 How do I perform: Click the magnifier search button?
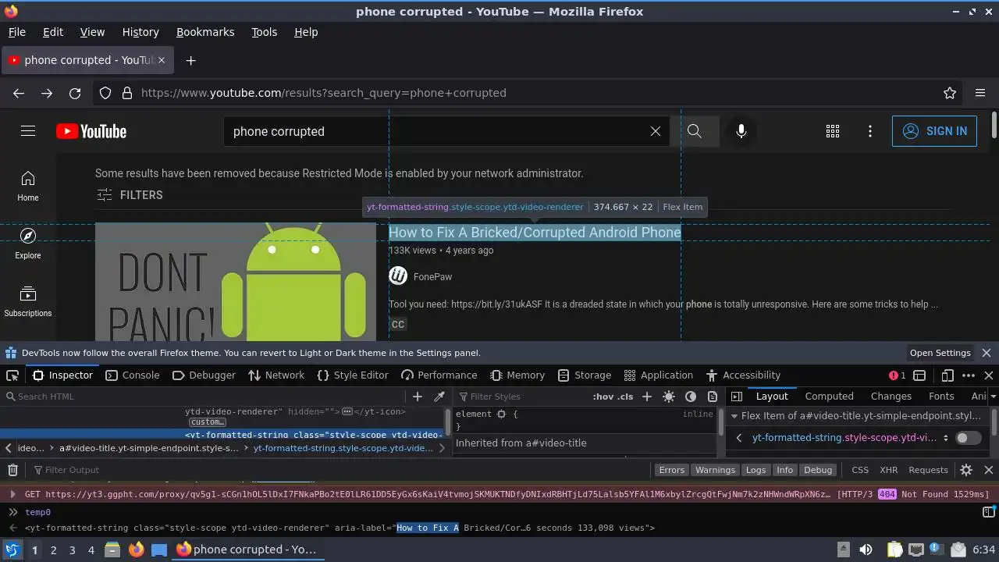(x=695, y=131)
